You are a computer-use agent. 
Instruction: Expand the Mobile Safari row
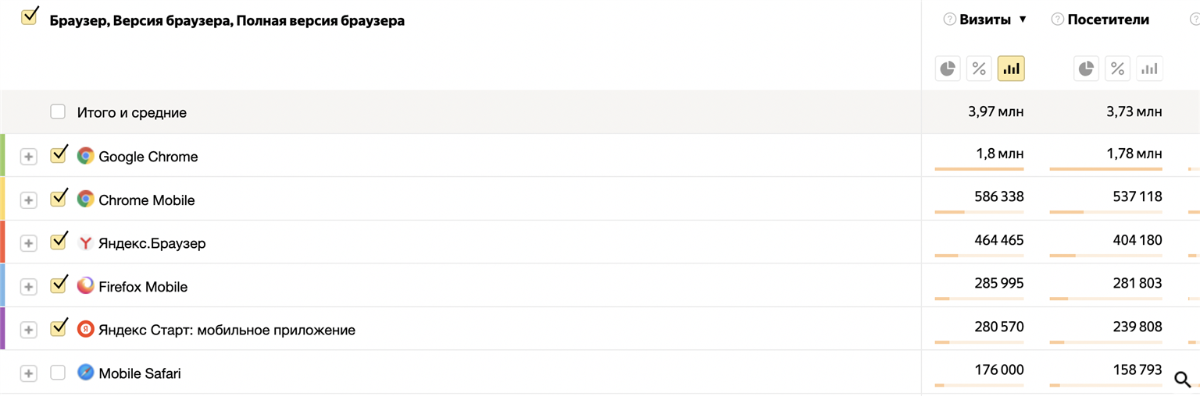coord(28,373)
